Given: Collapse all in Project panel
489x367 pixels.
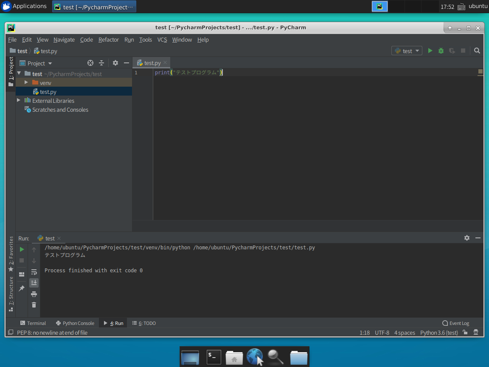Looking at the screenshot, I should pyautogui.click(x=101, y=63).
